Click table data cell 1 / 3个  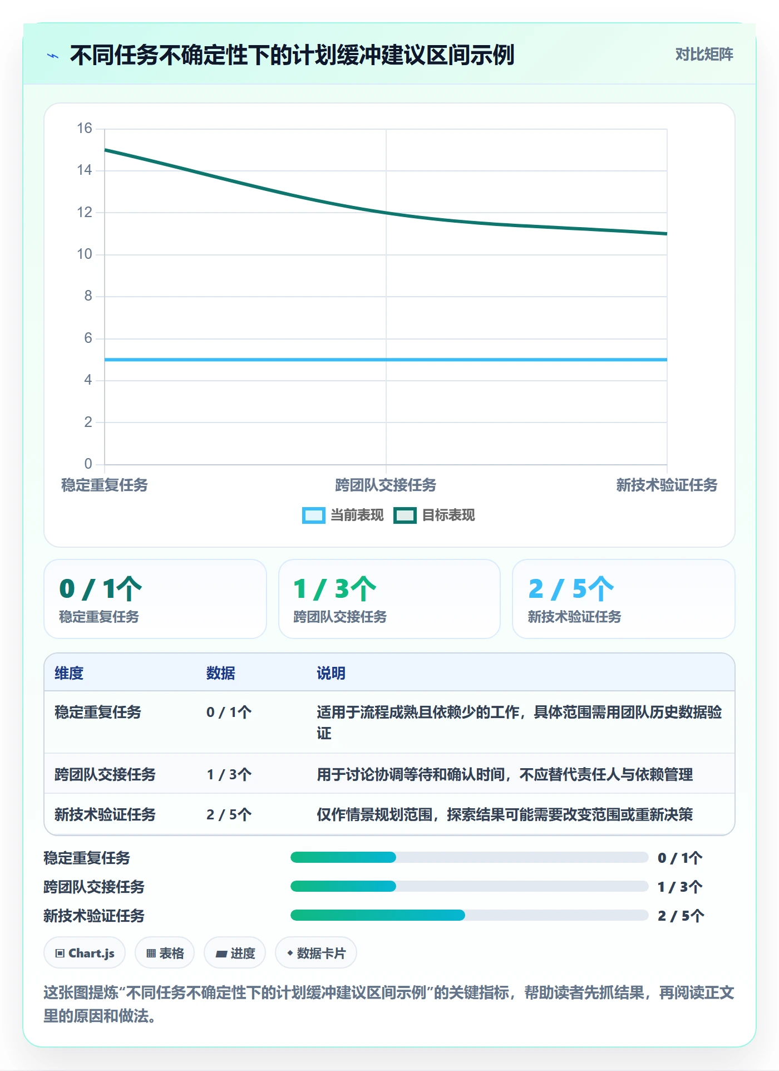[229, 774]
